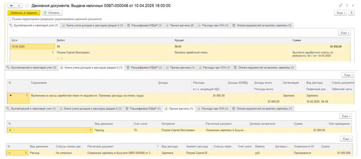The width and height of the screenshot is (361, 159).
Task: Select the 10.04.2025, № 48 cell
Action: pyautogui.click(x=317, y=102)
